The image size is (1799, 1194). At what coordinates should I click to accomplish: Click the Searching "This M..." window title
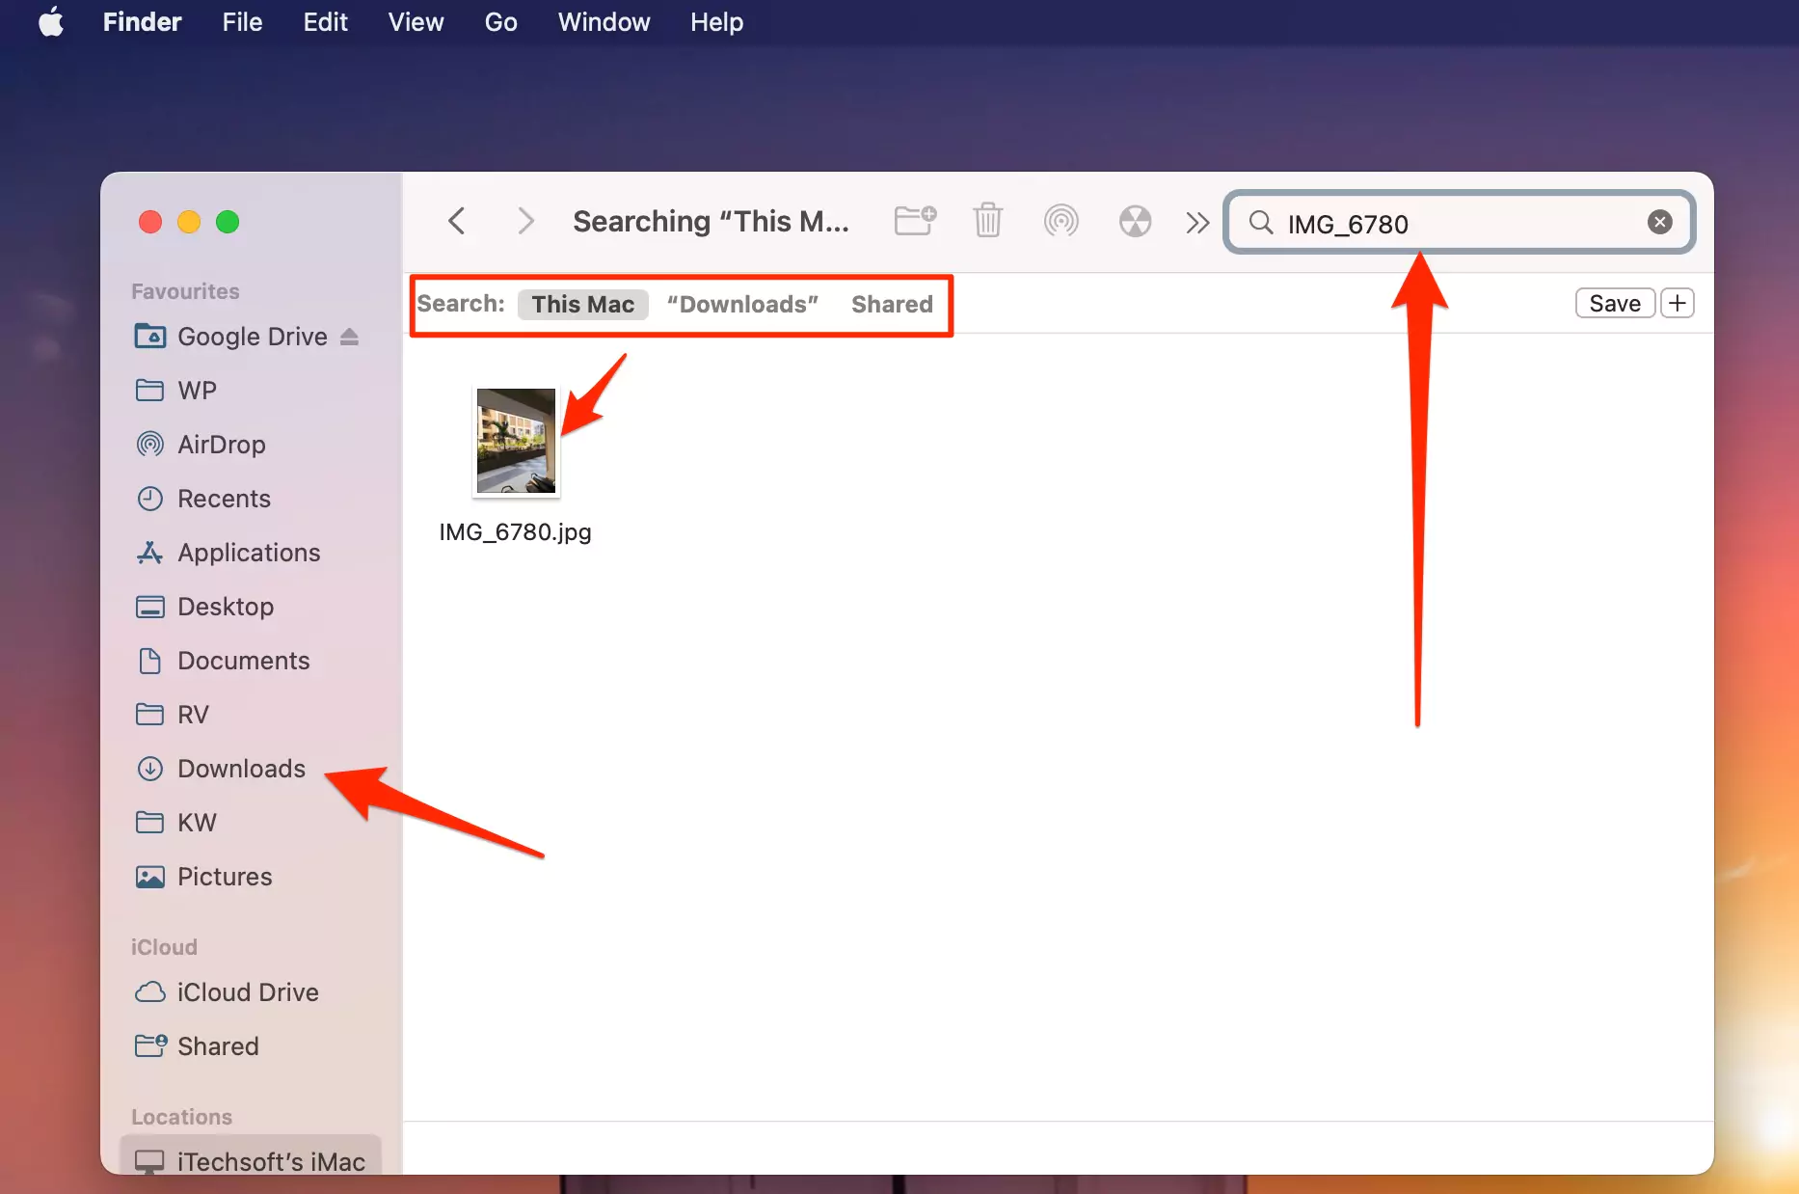(x=711, y=221)
